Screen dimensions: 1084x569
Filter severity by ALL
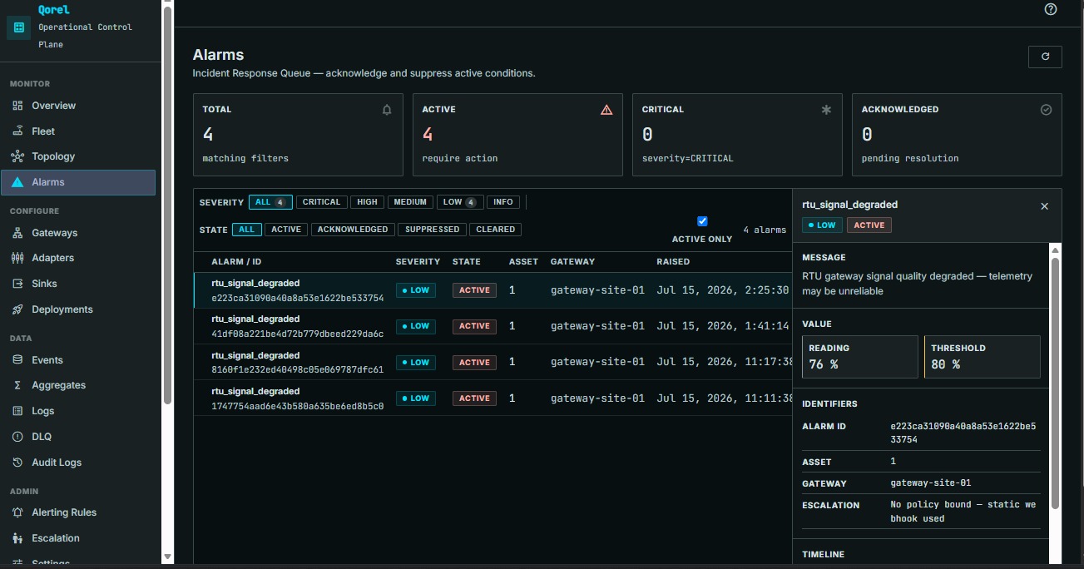(270, 202)
